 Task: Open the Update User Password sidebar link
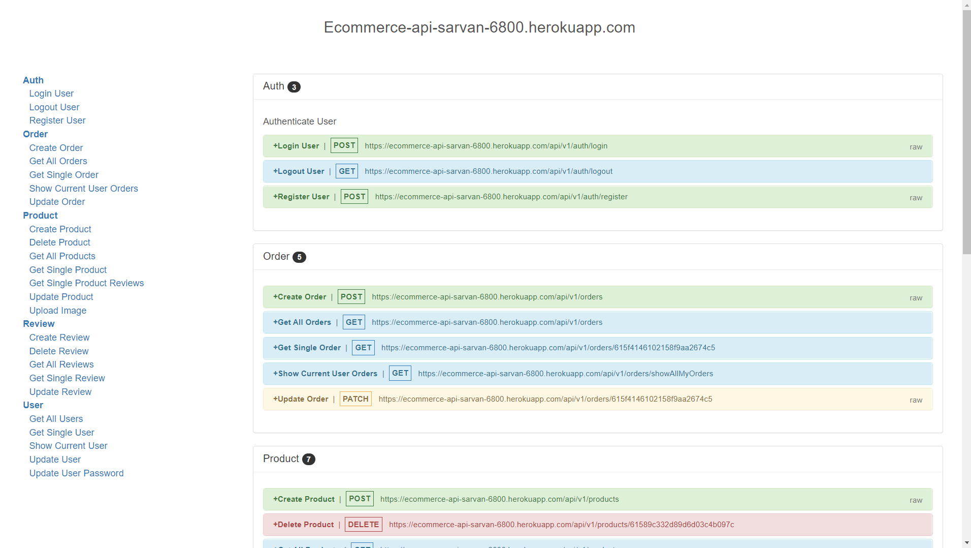coord(76,473)
